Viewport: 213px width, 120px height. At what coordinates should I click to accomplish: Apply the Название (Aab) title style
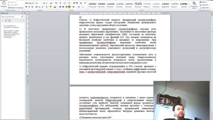pyautogui.click(x=138, y=5)
